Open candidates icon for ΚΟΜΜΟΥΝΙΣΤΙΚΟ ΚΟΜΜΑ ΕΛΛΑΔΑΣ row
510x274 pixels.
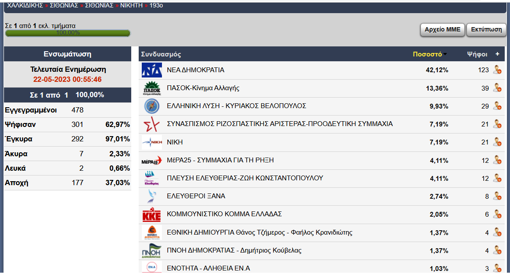[x=497, y=214]
